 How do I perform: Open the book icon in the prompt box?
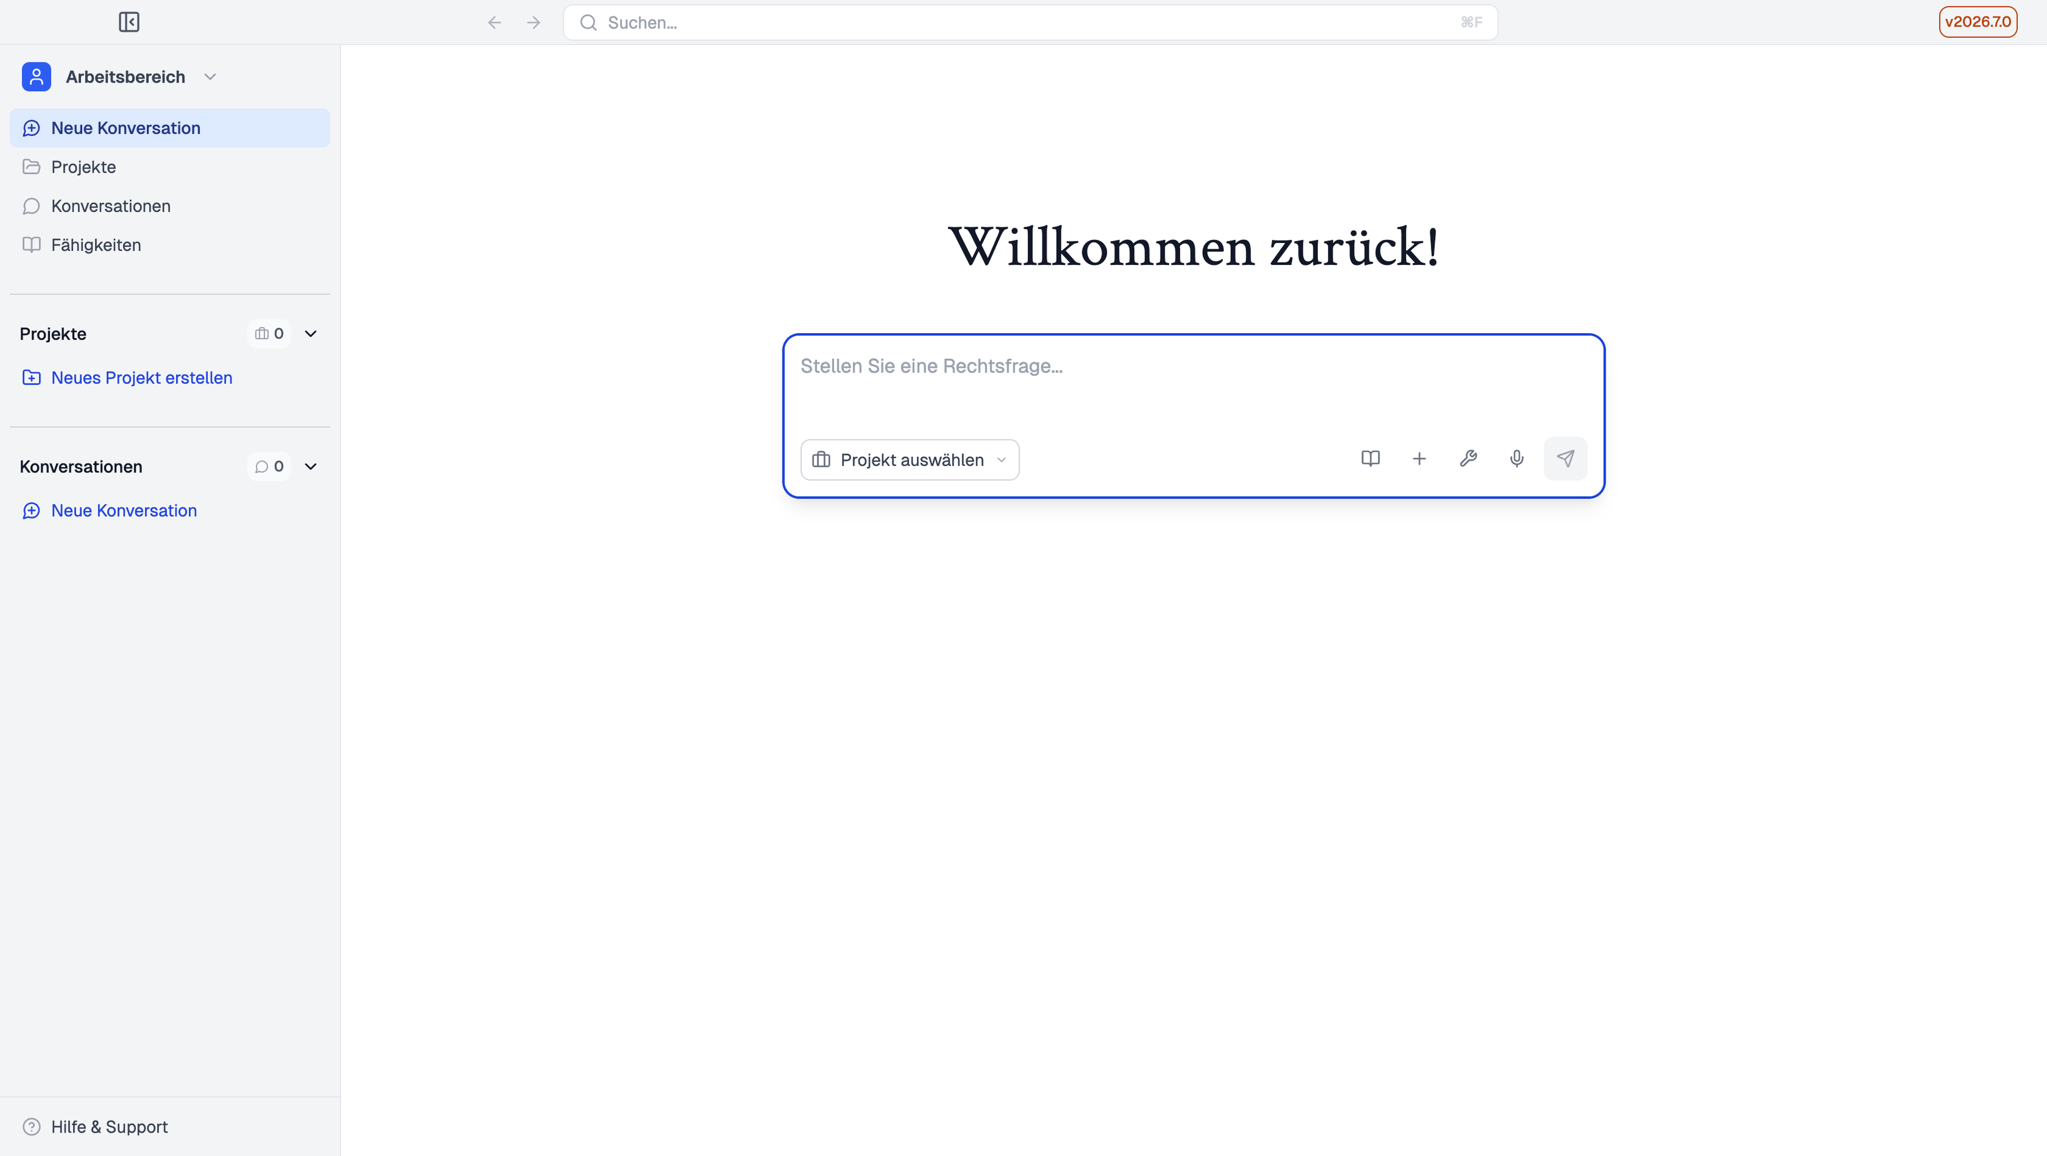click(1370, 458)
